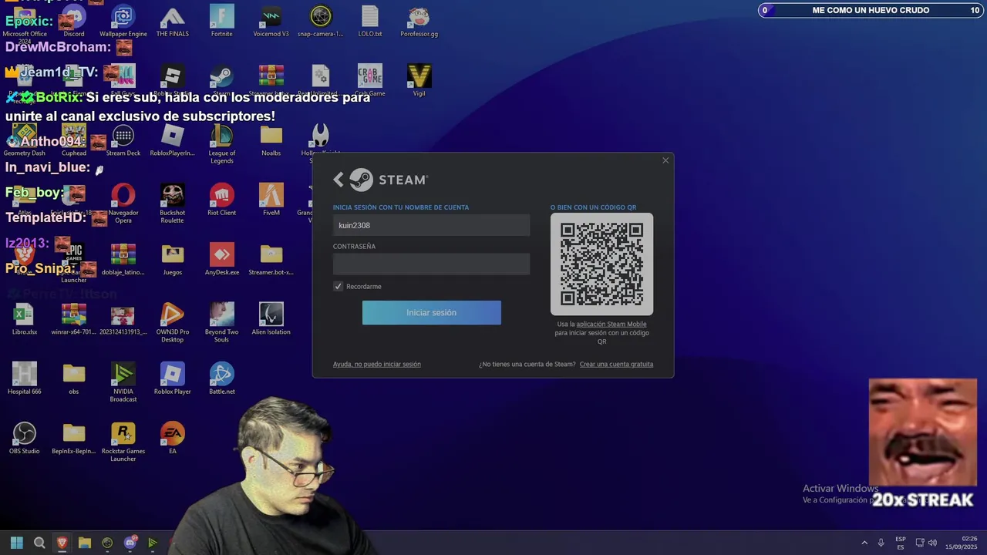Screen dimensions: 987x555
Task: Select the Stream Deck desktop icon
Action: [x=123, y=140]
